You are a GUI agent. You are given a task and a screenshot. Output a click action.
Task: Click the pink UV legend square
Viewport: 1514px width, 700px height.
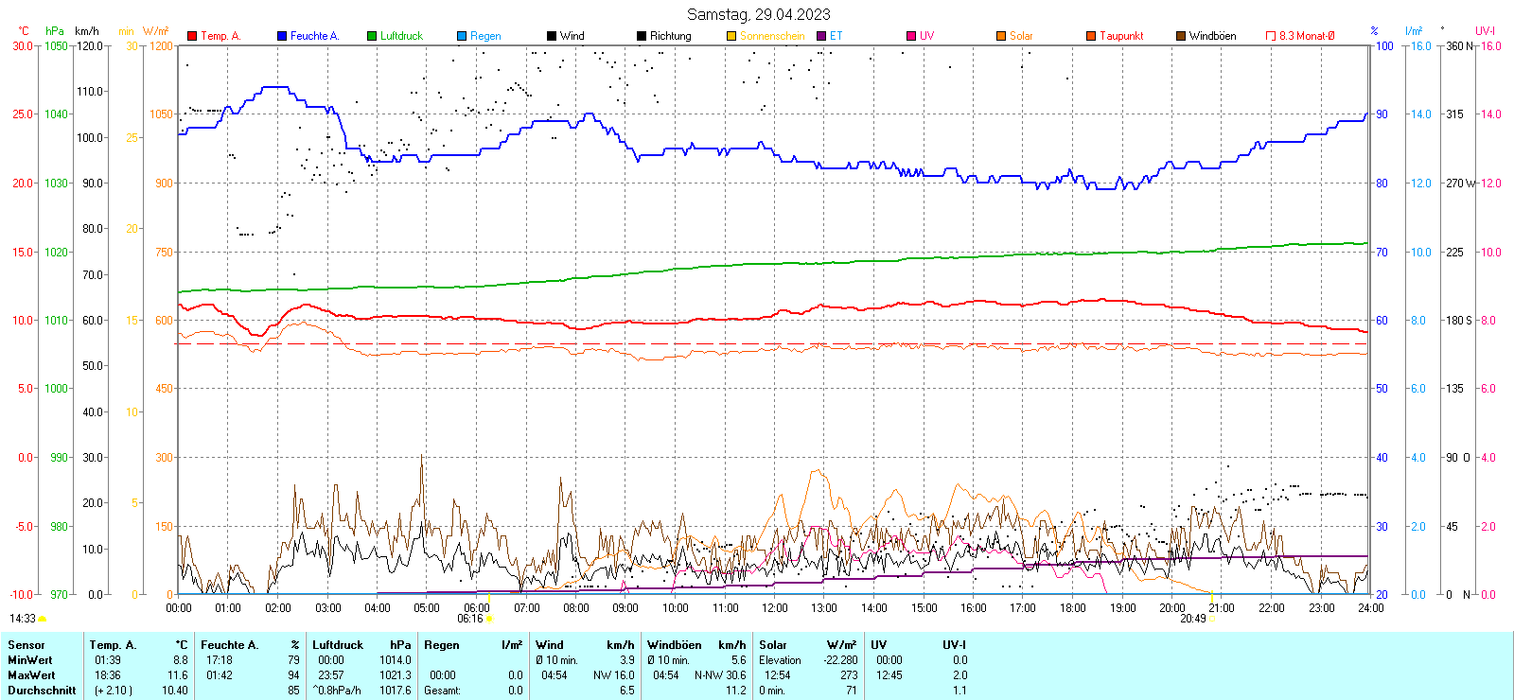[x=911, y=36]
